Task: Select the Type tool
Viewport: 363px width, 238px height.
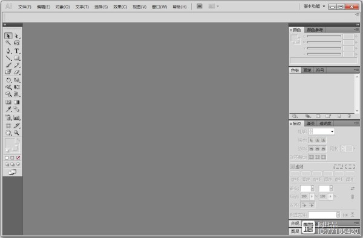Action: pyautogui.click(x=17, y=51)
